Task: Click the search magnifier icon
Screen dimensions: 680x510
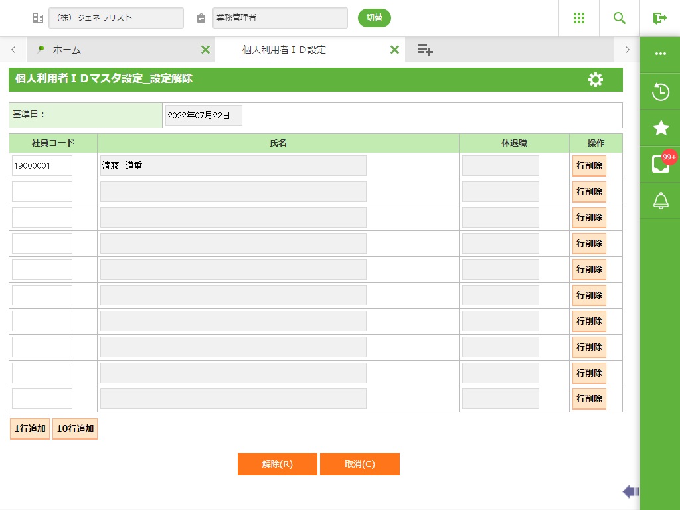Action: (620, 18)
